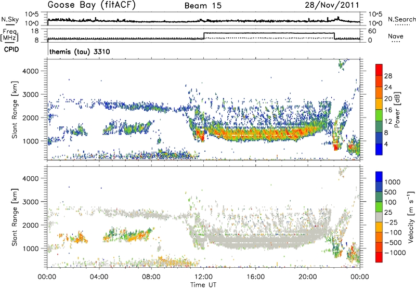Click the 'Goose Bay (fitACF)' title text
416x288 pixels.
coord(92,5)
